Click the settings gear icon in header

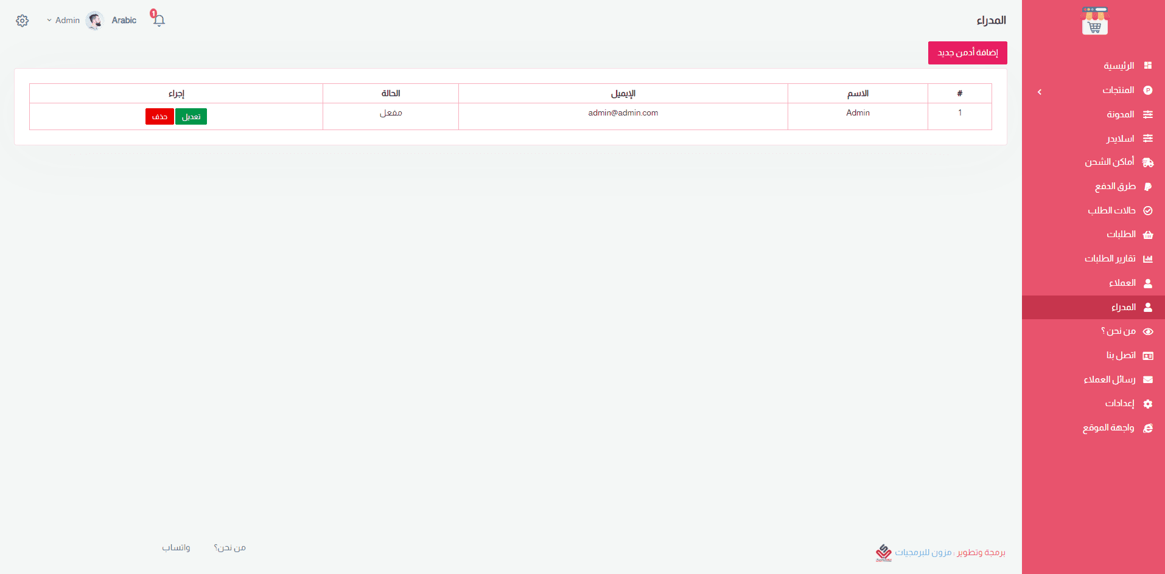[x=23, y=21]
